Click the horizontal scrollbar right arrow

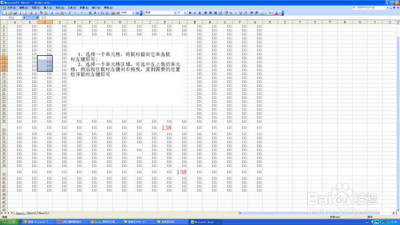point(393,213)
